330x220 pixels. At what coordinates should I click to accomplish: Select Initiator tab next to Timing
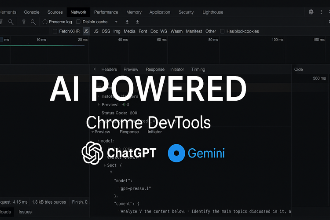(x=177, y=69)
